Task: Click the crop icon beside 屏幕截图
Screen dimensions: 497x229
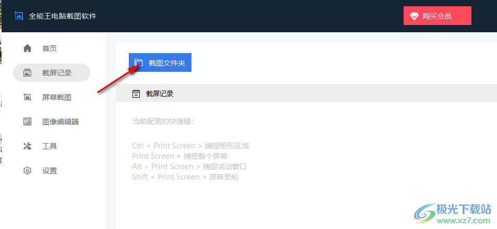Action: 28,97
